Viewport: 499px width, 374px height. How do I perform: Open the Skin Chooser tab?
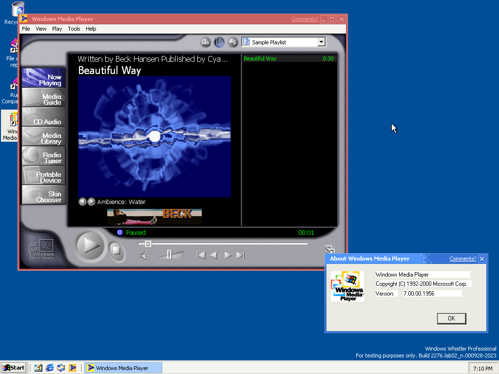44,197
